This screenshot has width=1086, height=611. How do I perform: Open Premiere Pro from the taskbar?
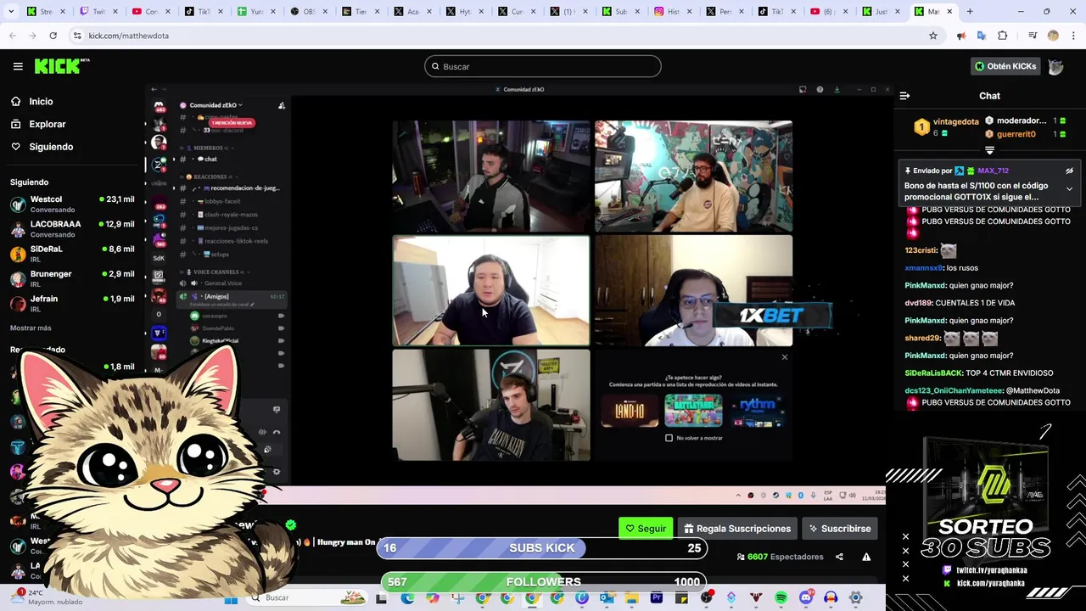tap(657, 598)
